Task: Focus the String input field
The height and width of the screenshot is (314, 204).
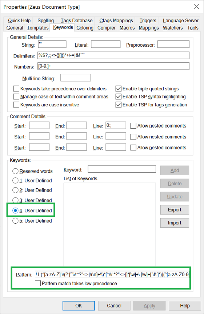Action: [52, 44]
